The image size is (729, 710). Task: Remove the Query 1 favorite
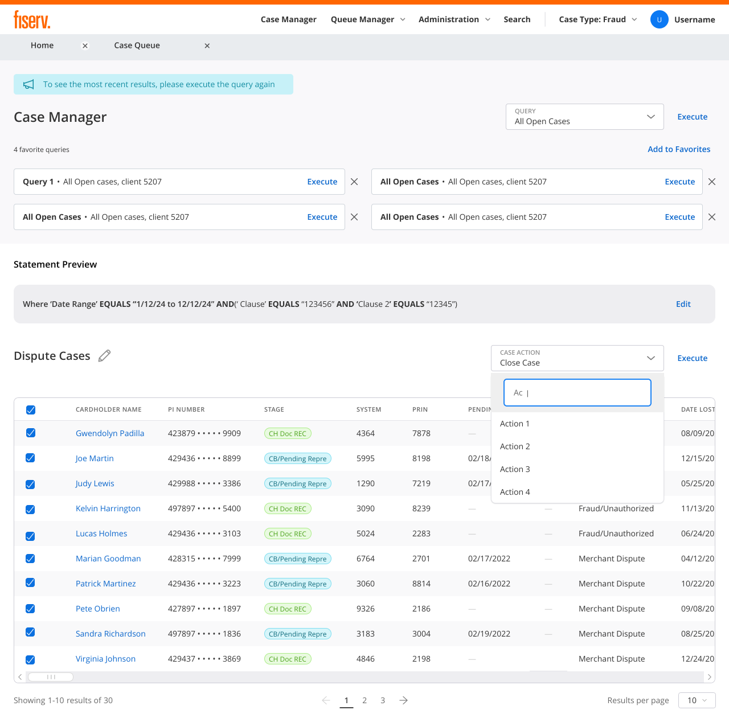click(354, 182)
